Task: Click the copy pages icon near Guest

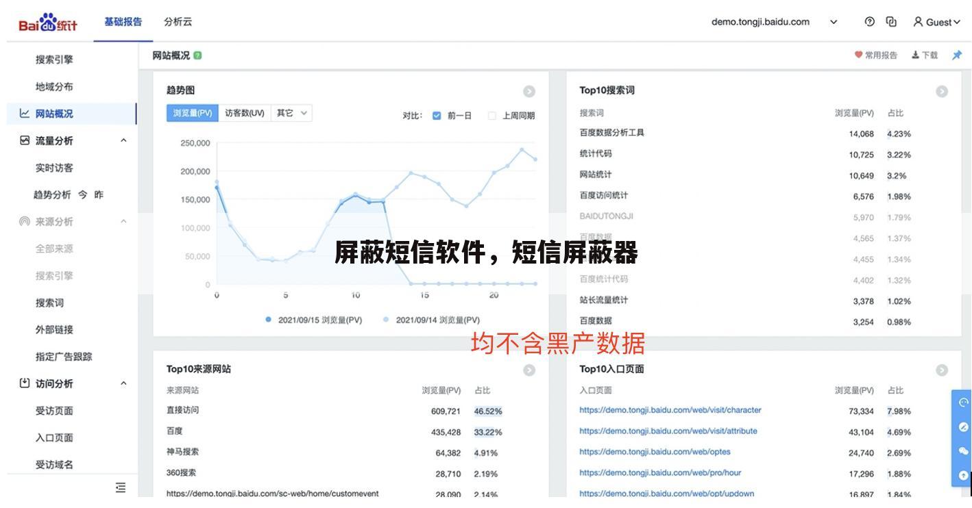Action: pos(891,22)
